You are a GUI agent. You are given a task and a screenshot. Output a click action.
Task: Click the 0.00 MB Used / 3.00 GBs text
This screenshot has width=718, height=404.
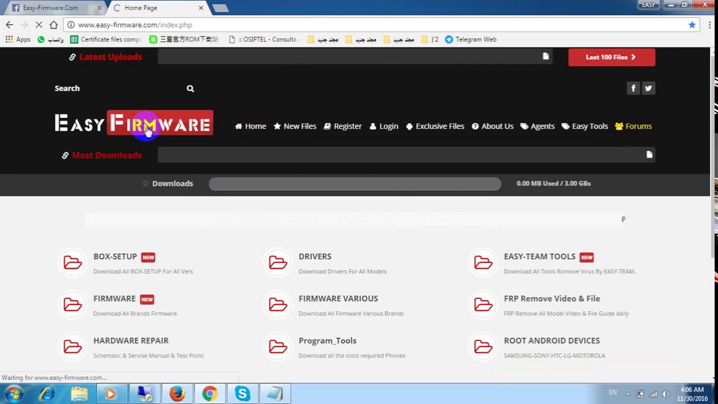pyautogui.click(x=554, y=183)
